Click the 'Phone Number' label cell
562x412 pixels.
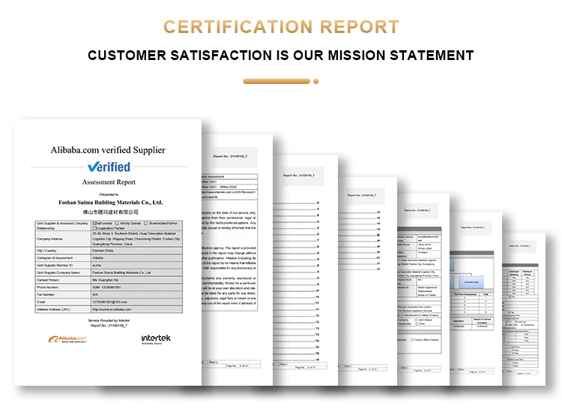point(63,287)
